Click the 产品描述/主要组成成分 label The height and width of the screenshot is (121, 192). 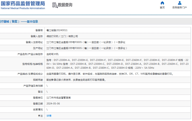click(30, 74)
